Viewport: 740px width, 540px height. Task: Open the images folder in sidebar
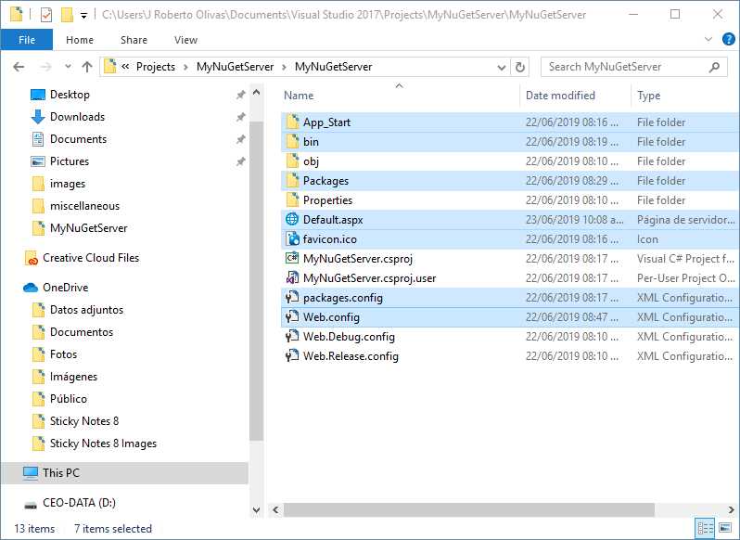68,184
